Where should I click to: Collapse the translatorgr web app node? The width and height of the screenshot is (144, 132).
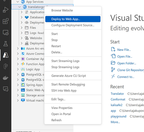[x=20, y=7]
